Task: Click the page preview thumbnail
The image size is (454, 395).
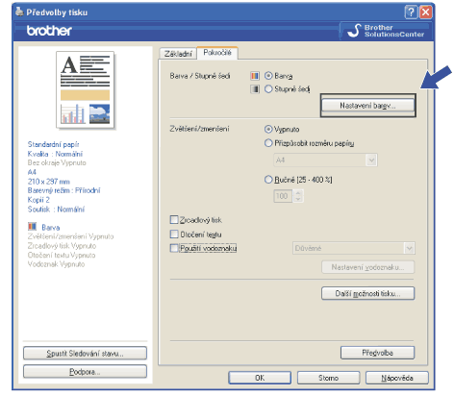Action: [86, 89]
